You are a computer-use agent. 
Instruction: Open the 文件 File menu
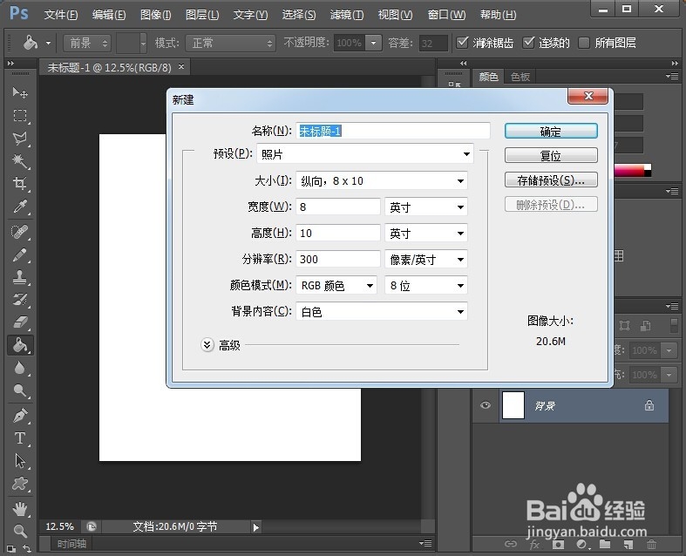[x=61, y=15]
